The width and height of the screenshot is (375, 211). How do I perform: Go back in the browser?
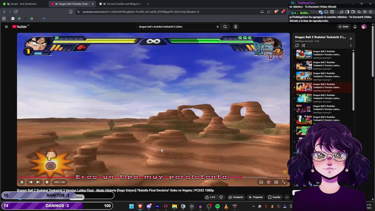(4, 12)
